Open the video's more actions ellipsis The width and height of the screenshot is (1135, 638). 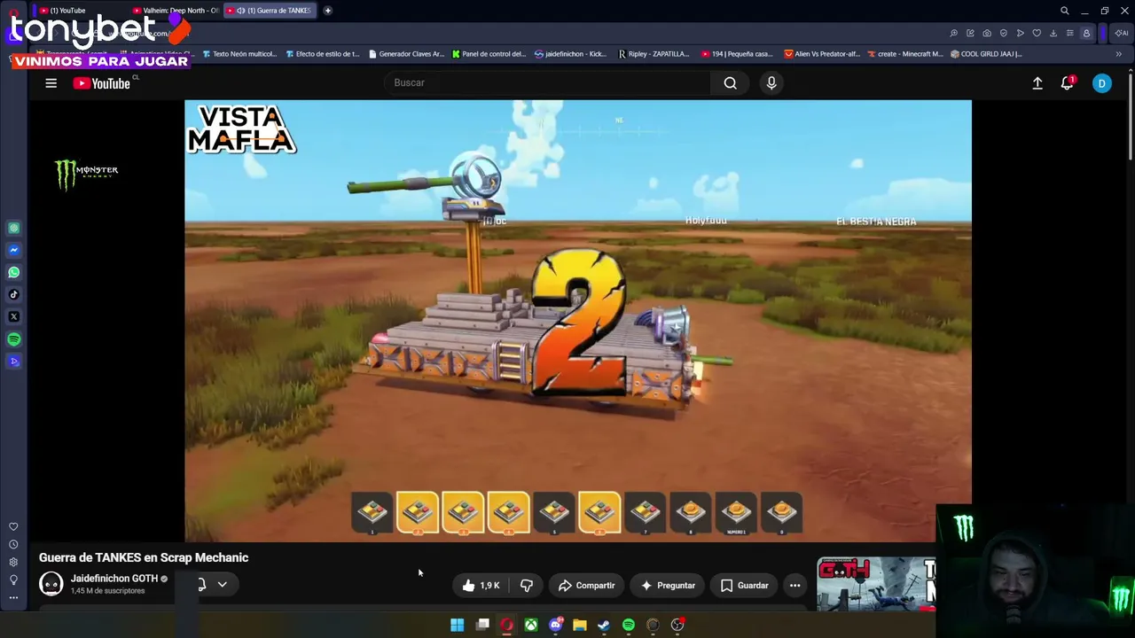(x=794, y=586)
